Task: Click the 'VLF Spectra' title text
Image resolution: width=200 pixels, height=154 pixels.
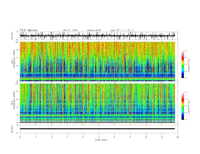Action: [x=29, y=30]
